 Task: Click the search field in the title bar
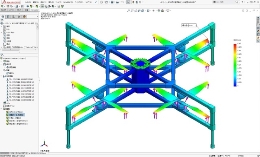tap(226, 2)
